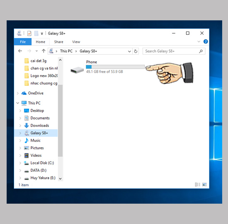Click Galaxy S8+ in the address breadcrumb
Image resolution: width=228 pixels, height=224 pixels.
click(x=88, y=51)
